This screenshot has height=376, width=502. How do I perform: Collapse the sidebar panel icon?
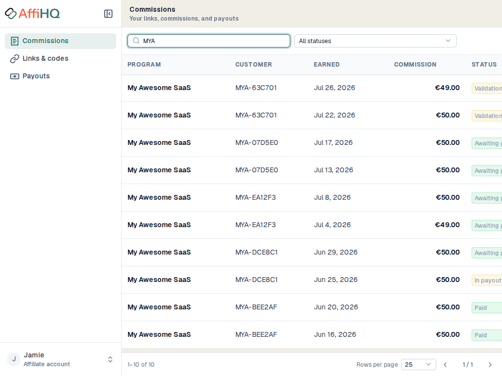click(x=108, y=14)
